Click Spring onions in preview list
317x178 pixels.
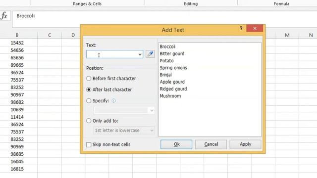[x=173, y=68]
